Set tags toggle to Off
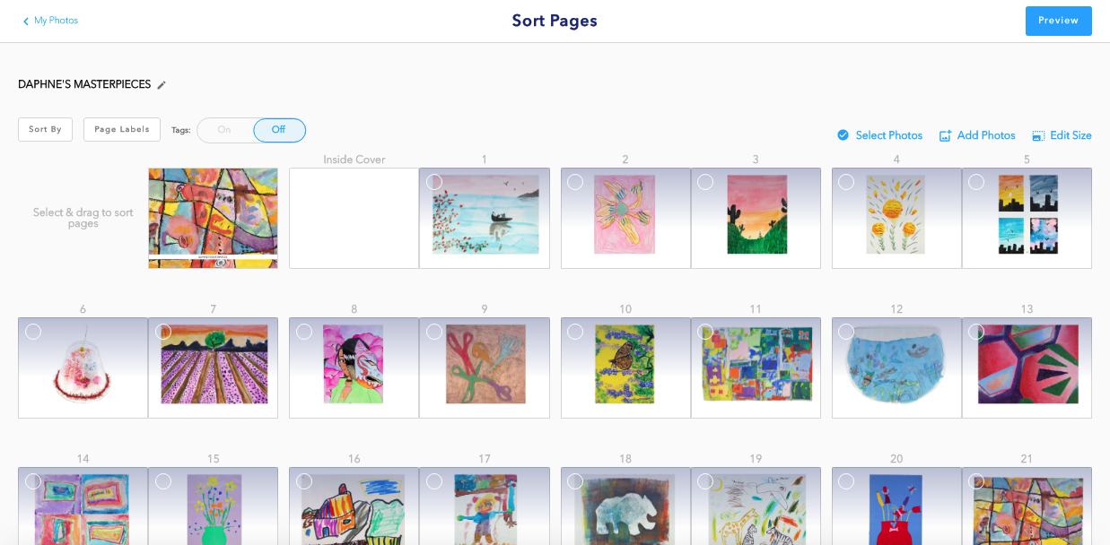This screenshot has height=545, width=1110. click(279, 130)
